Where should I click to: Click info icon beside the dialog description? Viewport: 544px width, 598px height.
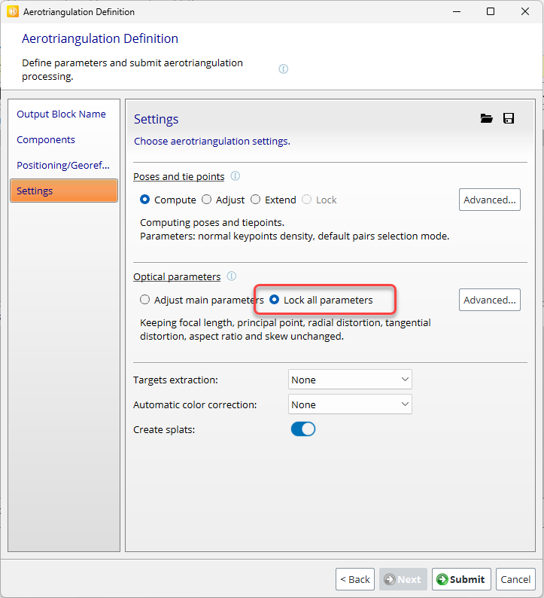coord(284,69)
